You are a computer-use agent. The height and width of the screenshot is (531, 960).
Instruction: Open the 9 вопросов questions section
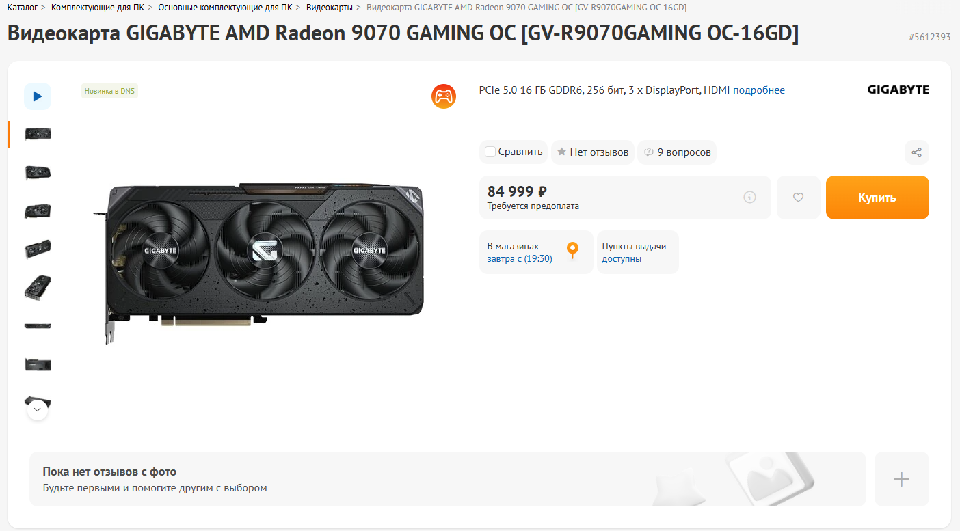677,152
